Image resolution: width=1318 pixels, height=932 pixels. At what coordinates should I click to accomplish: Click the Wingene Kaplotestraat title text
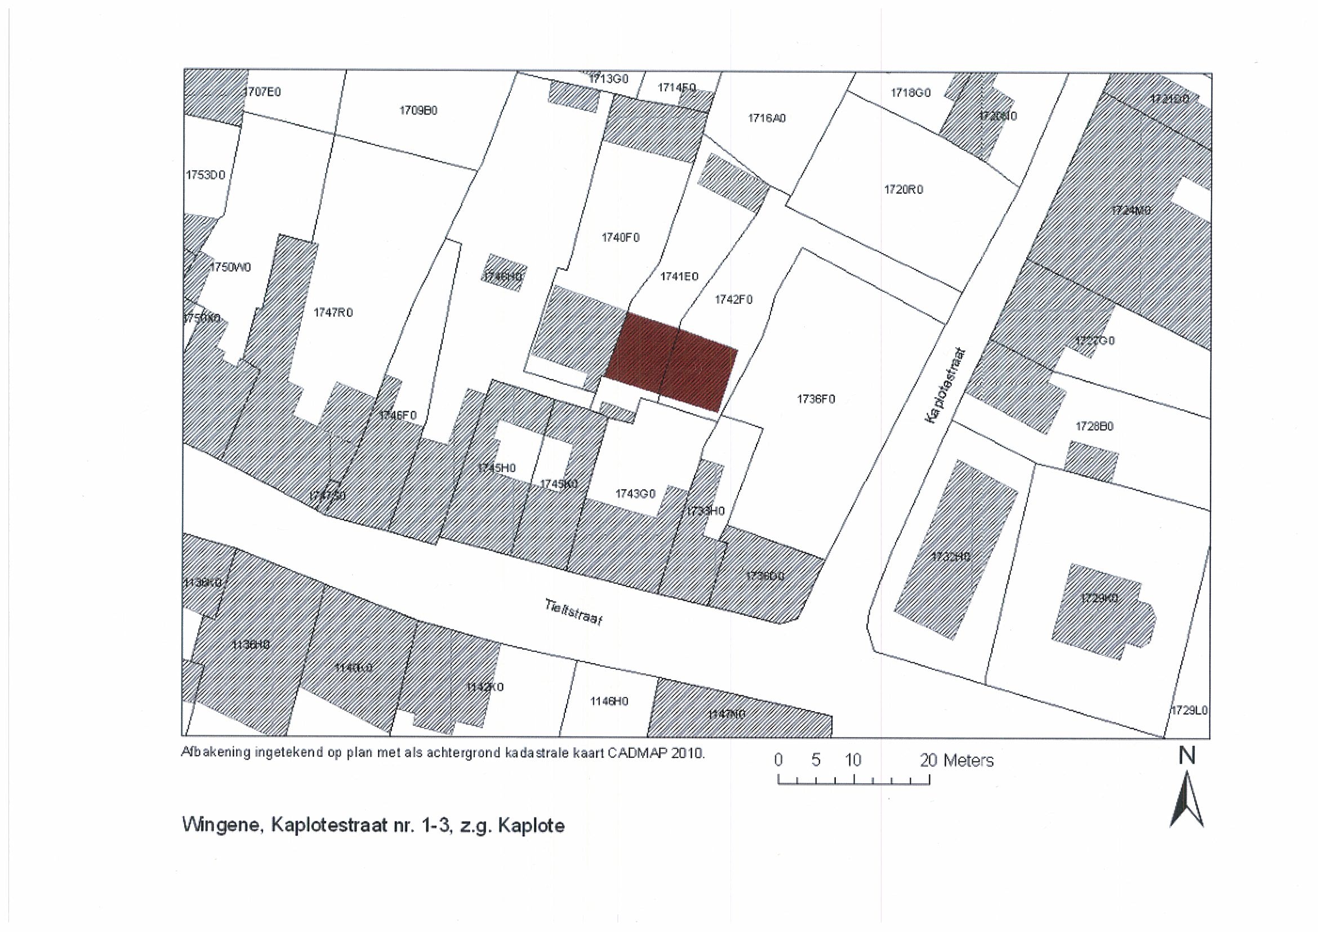373,826
